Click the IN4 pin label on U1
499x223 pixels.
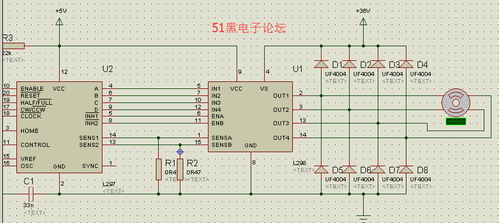pos(216,110)
